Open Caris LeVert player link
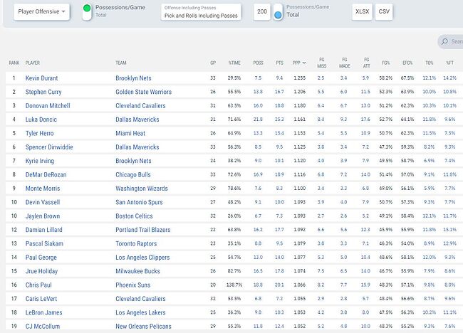The image size is (463, 333). pos(41,299)
